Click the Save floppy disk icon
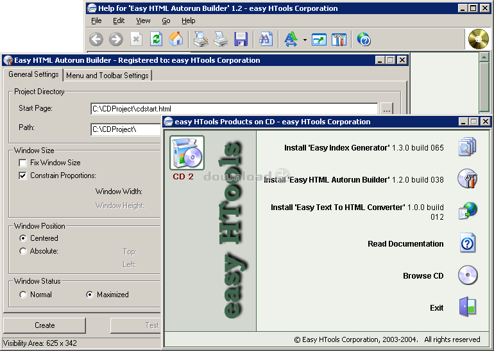Image resolution: width=494 pixels, height=351 pixels. pyautogui.click(x=241, y=40)
